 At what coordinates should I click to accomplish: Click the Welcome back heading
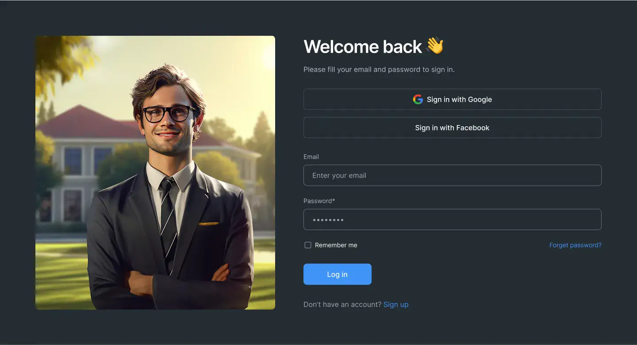click(x=363, y=46)
